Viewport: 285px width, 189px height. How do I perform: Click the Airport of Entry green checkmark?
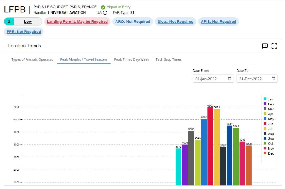pyautogui.click(x=103, y=7)
